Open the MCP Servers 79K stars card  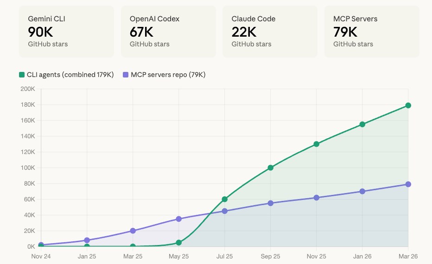click(x=372, y=32)
